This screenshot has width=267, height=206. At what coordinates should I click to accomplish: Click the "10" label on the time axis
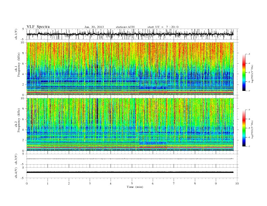(x=237, y=183)
